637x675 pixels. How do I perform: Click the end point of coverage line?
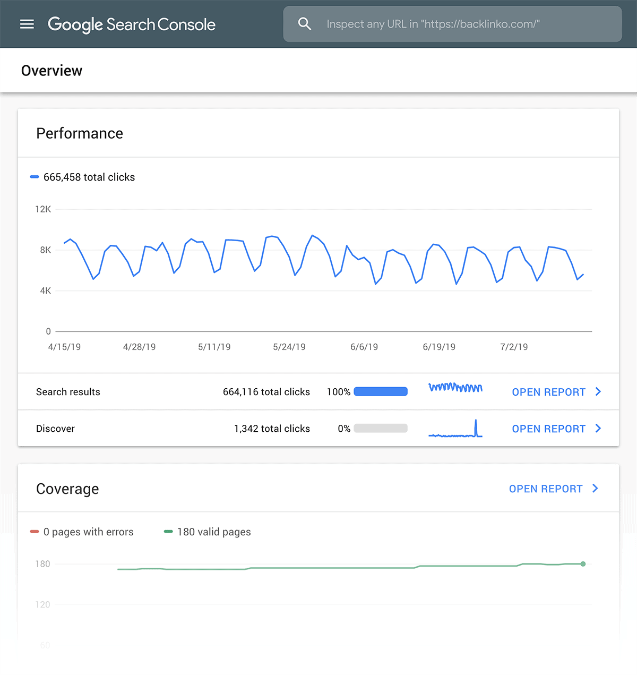point(583,564)
